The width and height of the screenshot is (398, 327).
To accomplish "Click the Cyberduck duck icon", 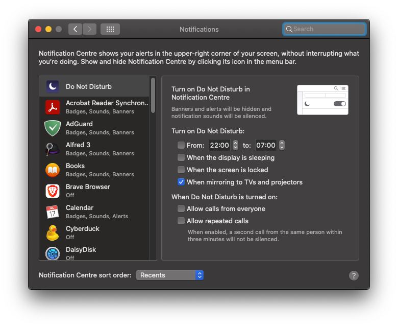I will pos(53,232).
